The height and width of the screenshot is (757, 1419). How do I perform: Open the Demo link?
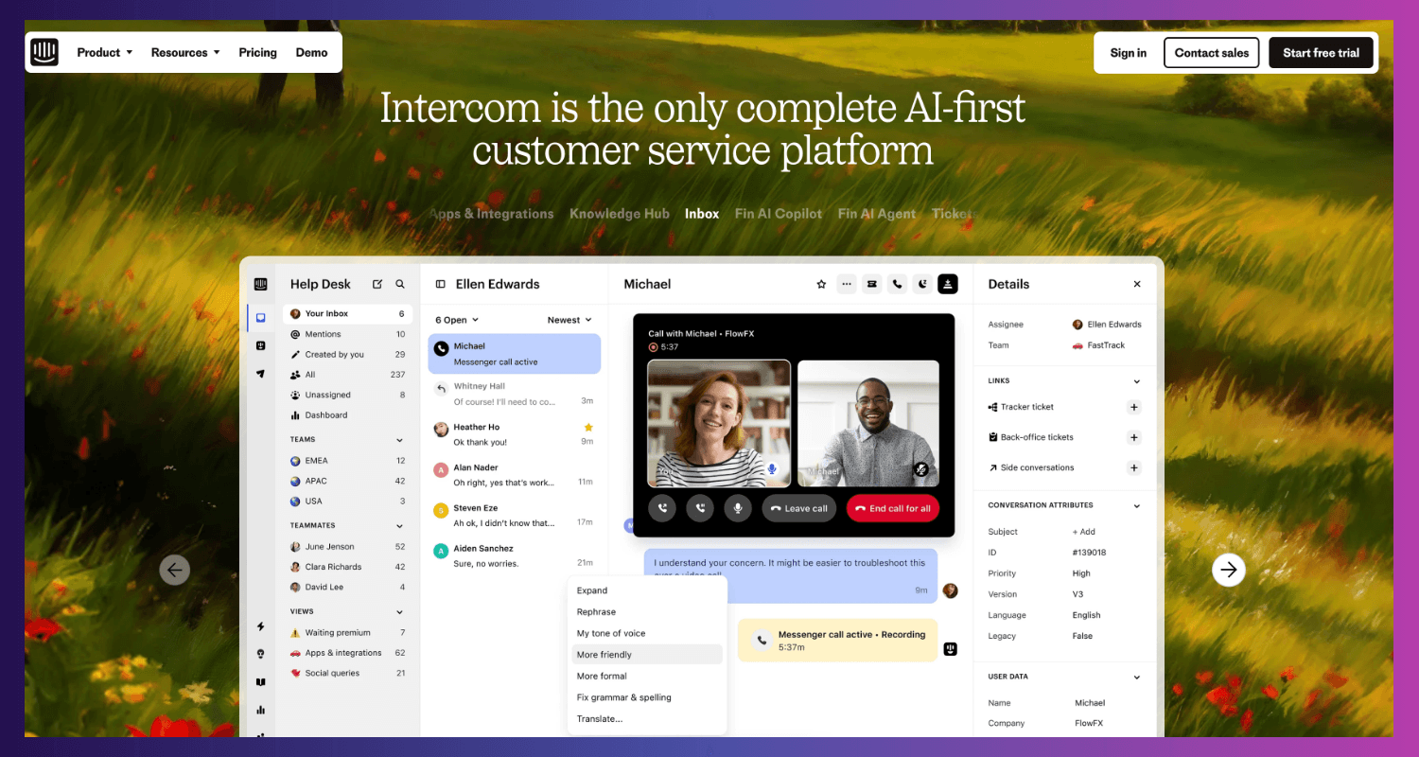coord(311,52)
